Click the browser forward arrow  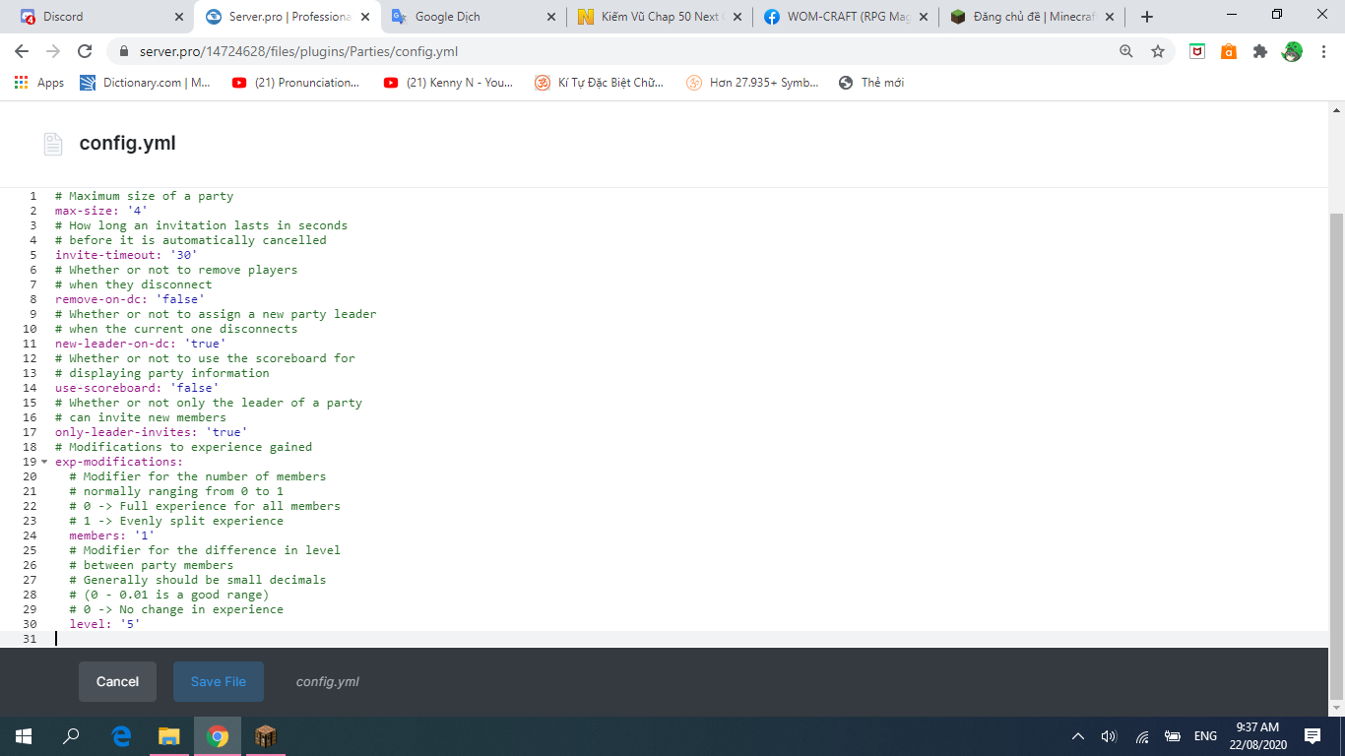[x=53, y=51]
